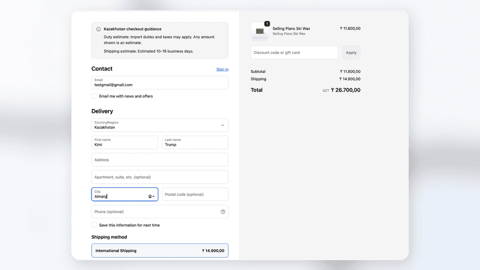Screen dimensions: 480x270
Task: Click the Last name field containing Trump
Action: [x=195, y=143]
